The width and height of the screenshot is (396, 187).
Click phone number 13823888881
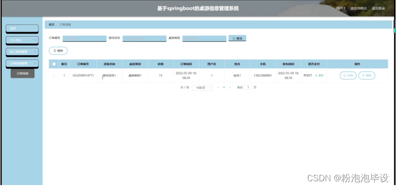tap(262, 75)
